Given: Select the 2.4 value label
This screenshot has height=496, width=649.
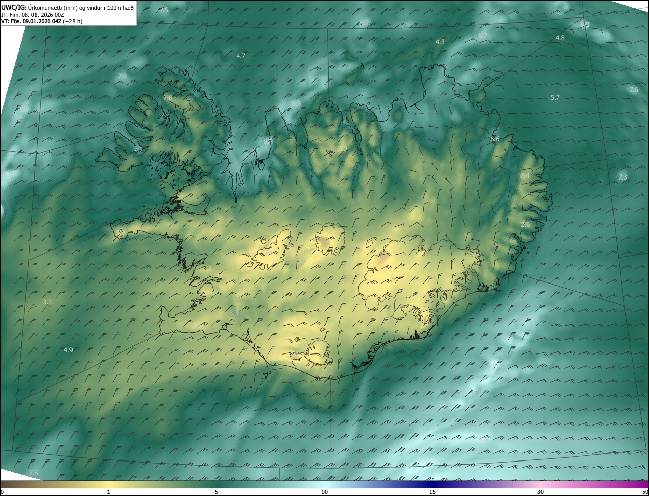Looking at the screenshot, I should click(x=525, y=175).
